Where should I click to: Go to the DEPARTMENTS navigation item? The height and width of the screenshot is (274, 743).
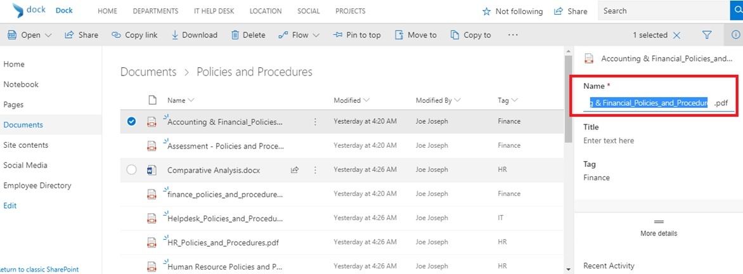(x=155, y=11)
